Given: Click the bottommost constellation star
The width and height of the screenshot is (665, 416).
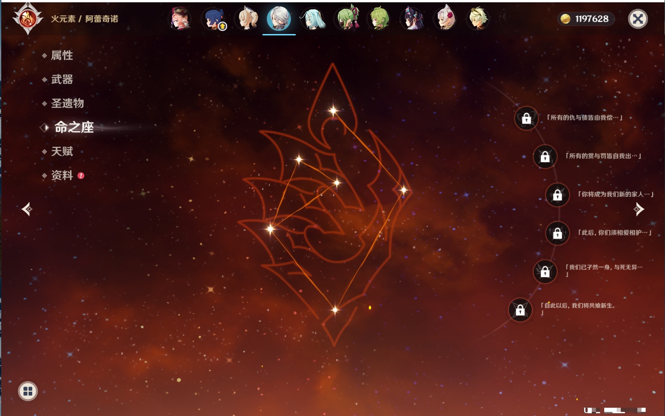Looking at the screenshot, I should coord(335,310).
